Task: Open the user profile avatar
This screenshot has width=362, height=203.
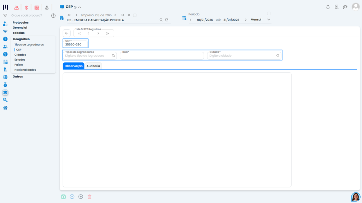Action: click(x=356, y=7)
